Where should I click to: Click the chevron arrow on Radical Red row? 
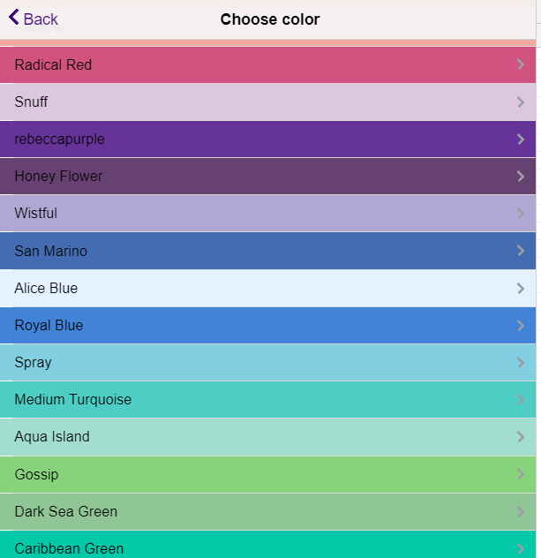[521, 64]
